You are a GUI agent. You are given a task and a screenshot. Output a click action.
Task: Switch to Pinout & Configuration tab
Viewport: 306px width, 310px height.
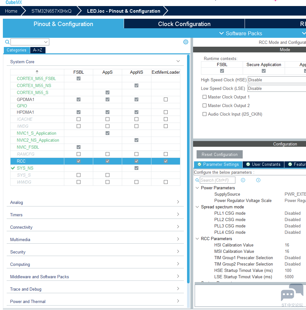point(63,24)
